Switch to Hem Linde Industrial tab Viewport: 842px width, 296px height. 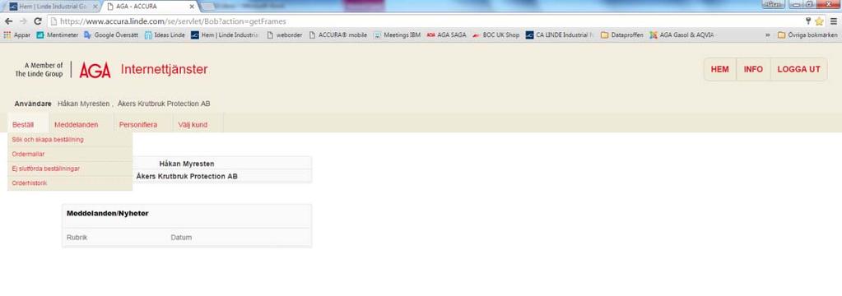52,7
